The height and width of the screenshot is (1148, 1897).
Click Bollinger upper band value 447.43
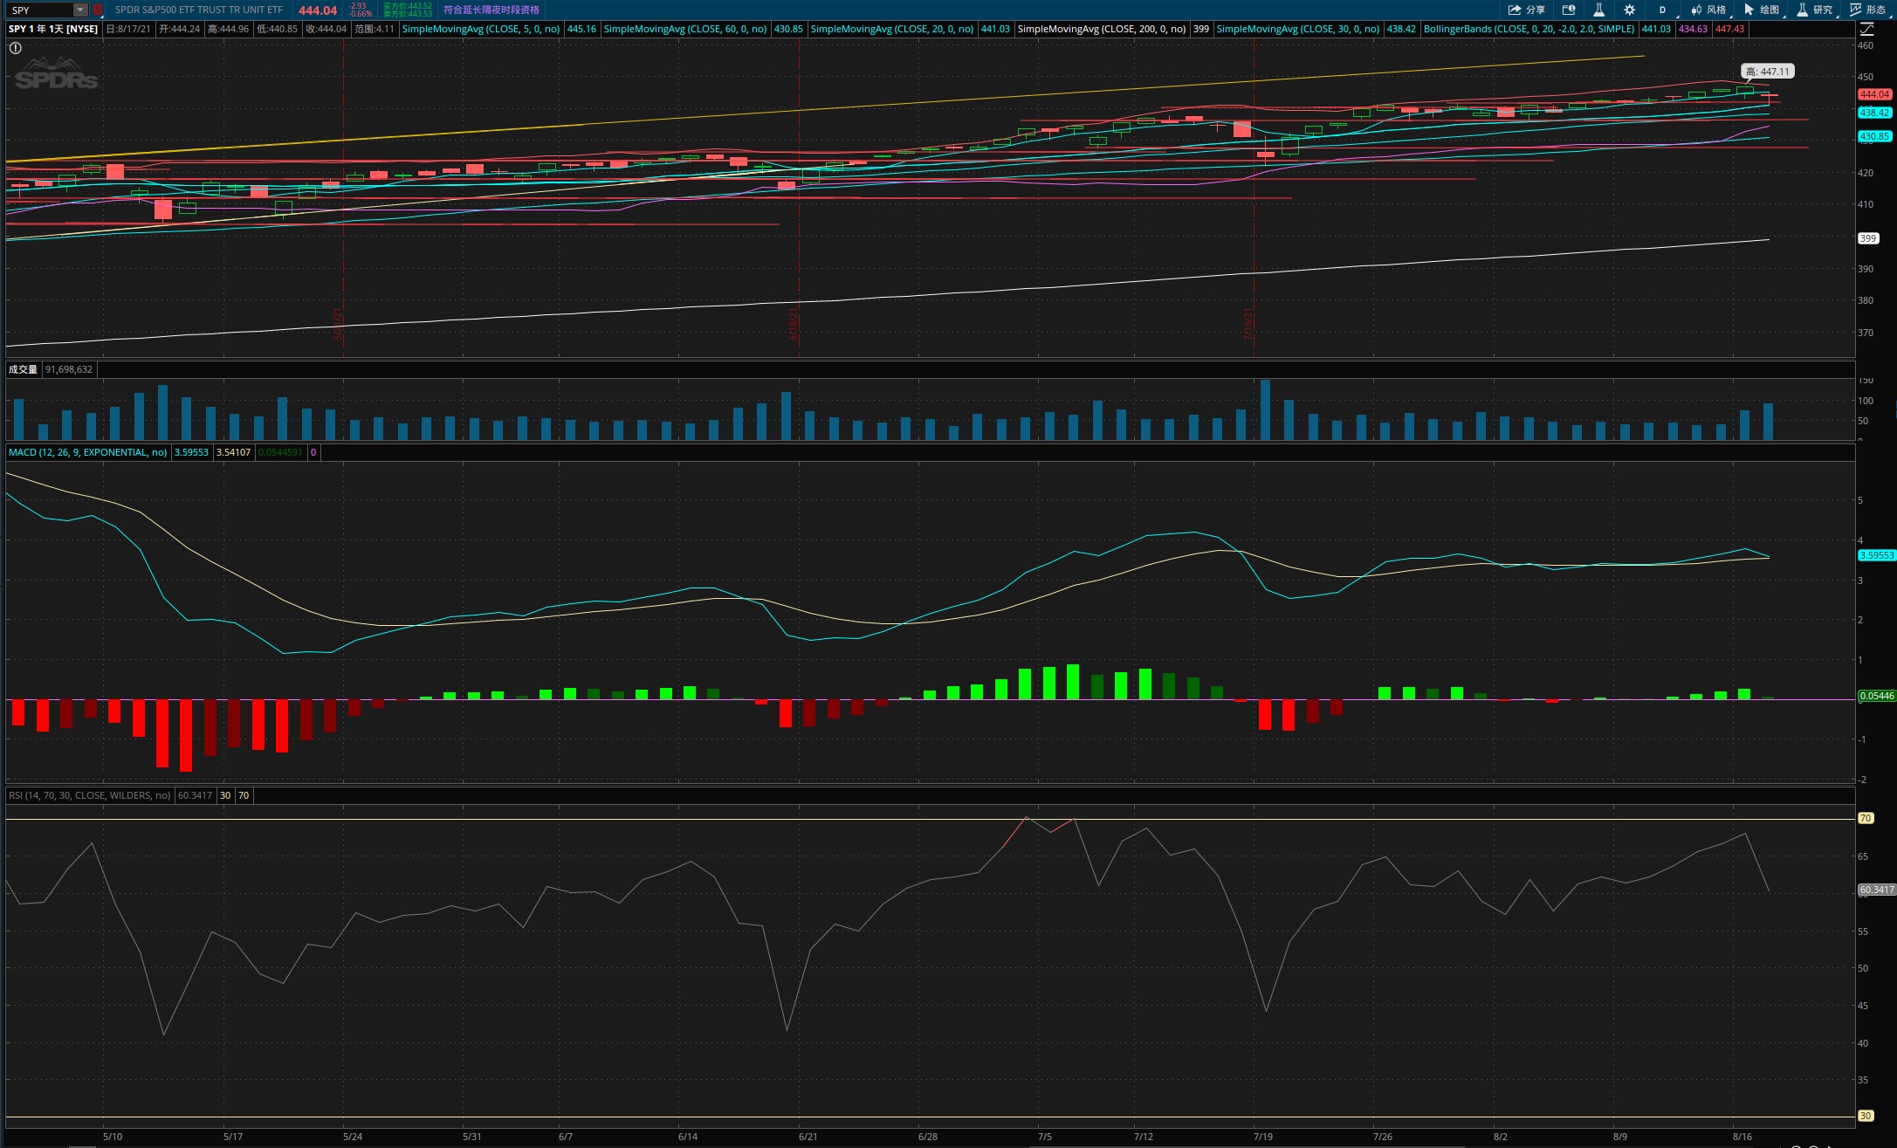[x=1729, y=29]
